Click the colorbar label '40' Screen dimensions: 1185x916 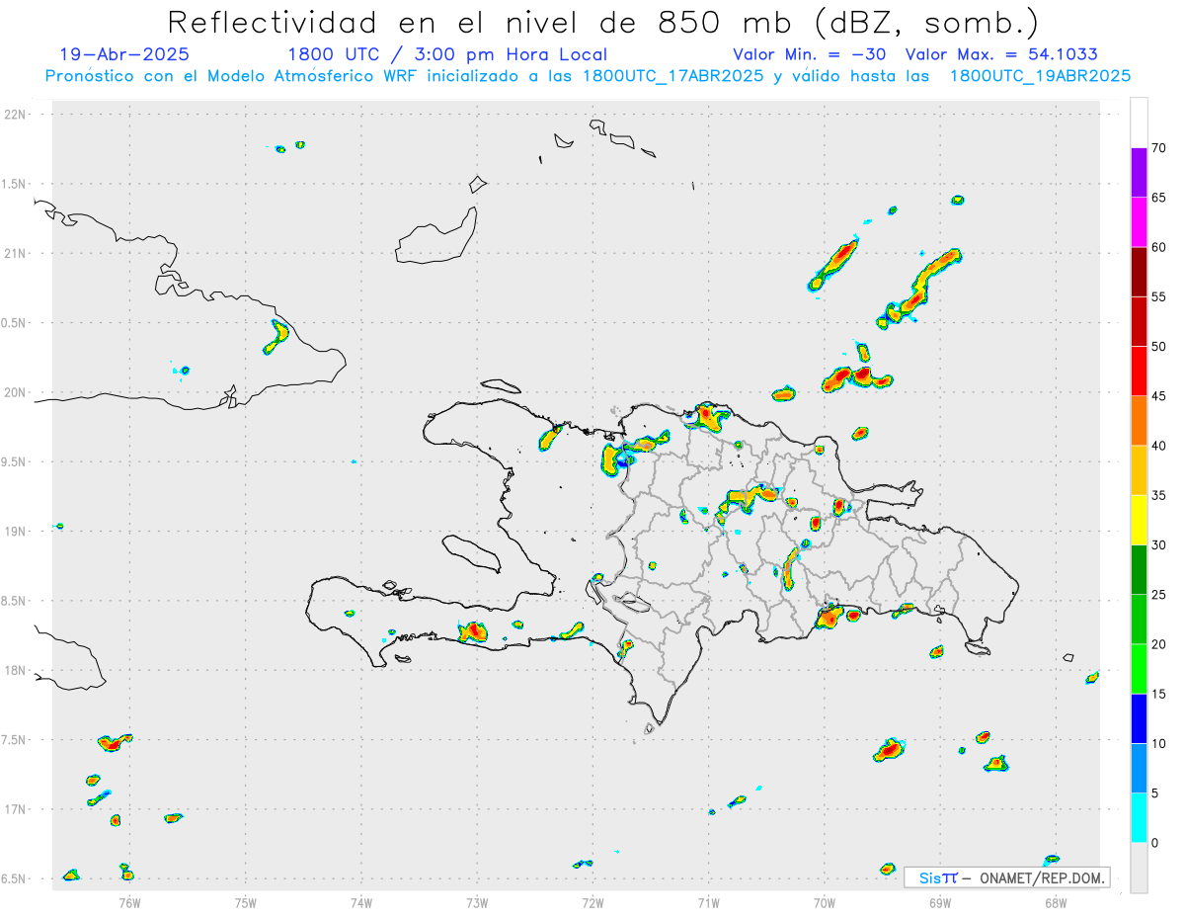1158,446
